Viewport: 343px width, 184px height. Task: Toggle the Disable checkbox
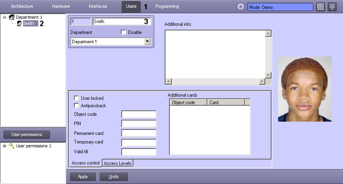[123, 32]
